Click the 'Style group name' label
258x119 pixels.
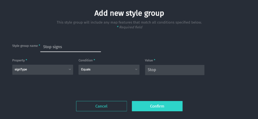coord(25,46)
